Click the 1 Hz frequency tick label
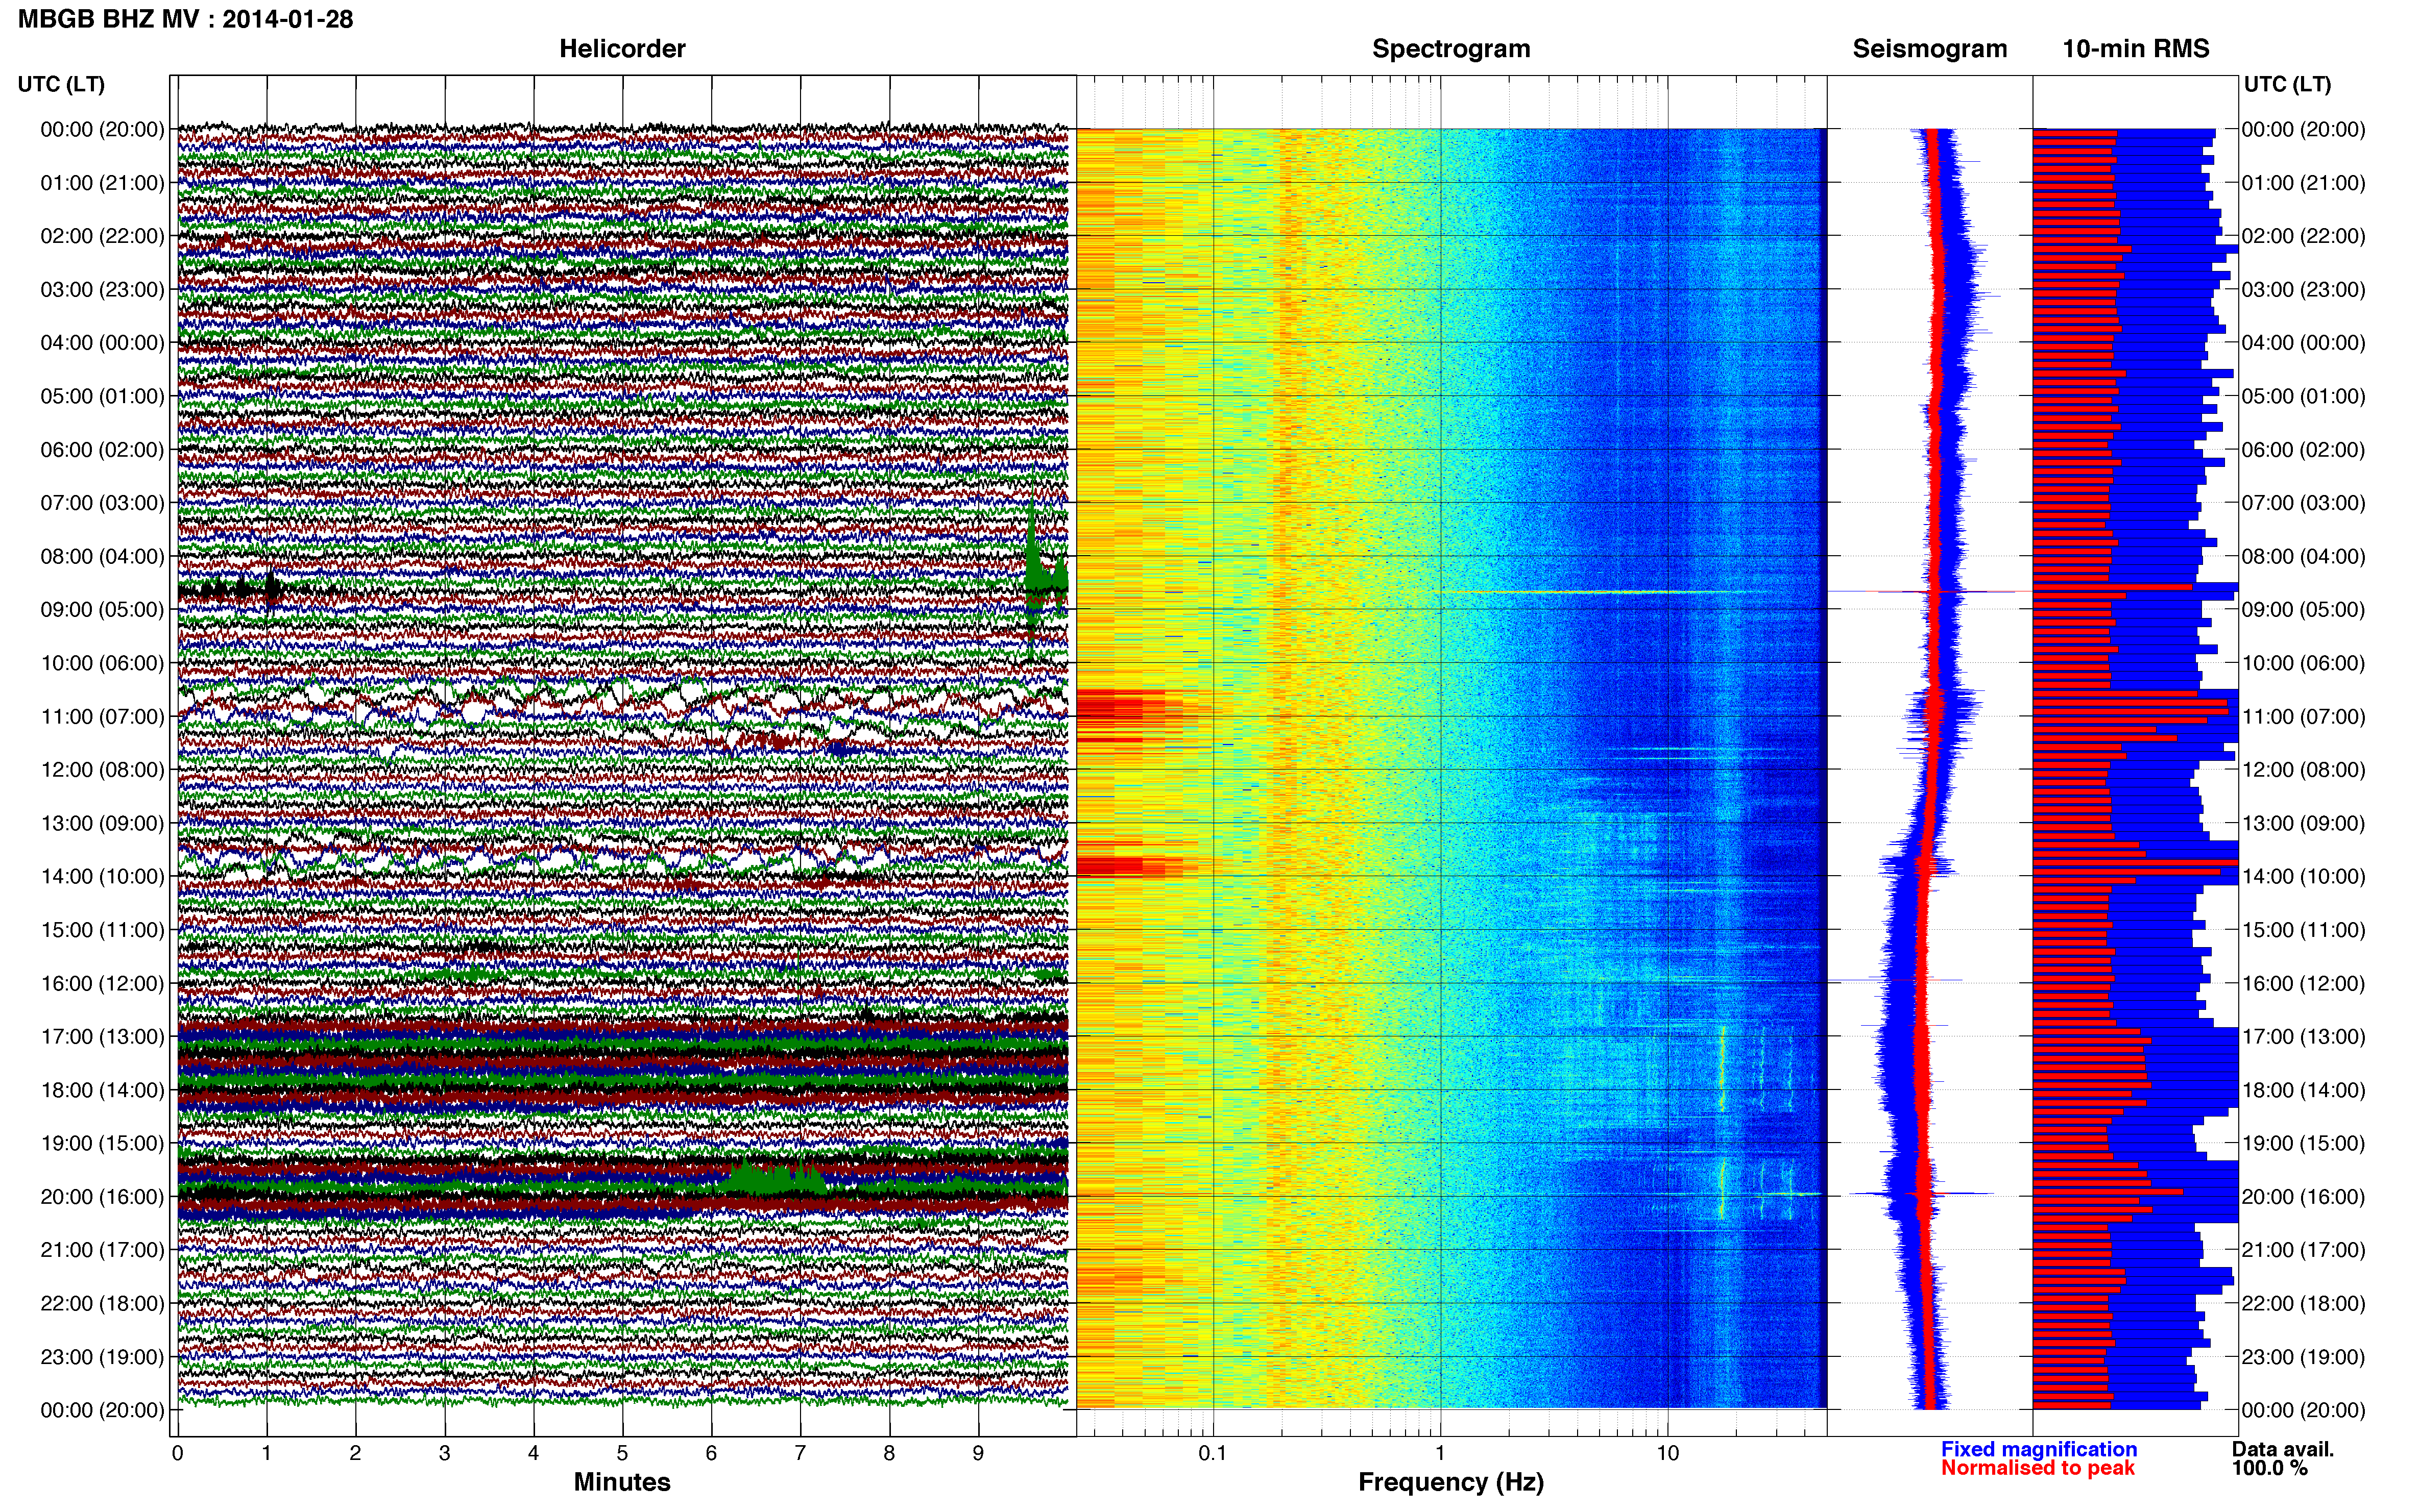This screenshot has height=1512, width=2420. tap(1440, 1453)
